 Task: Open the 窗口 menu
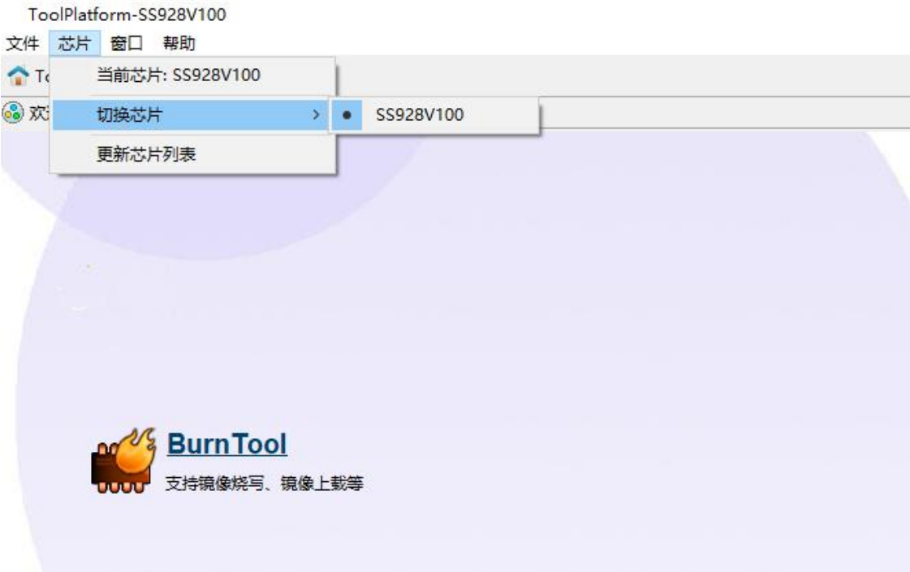click(127, 44)
